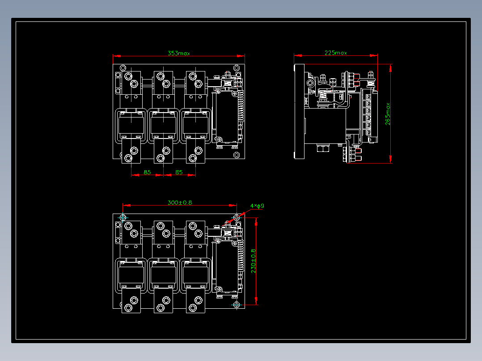Select the 85 dimension between left and middle poles
The image size is (482, 361).
coord(147,172)
